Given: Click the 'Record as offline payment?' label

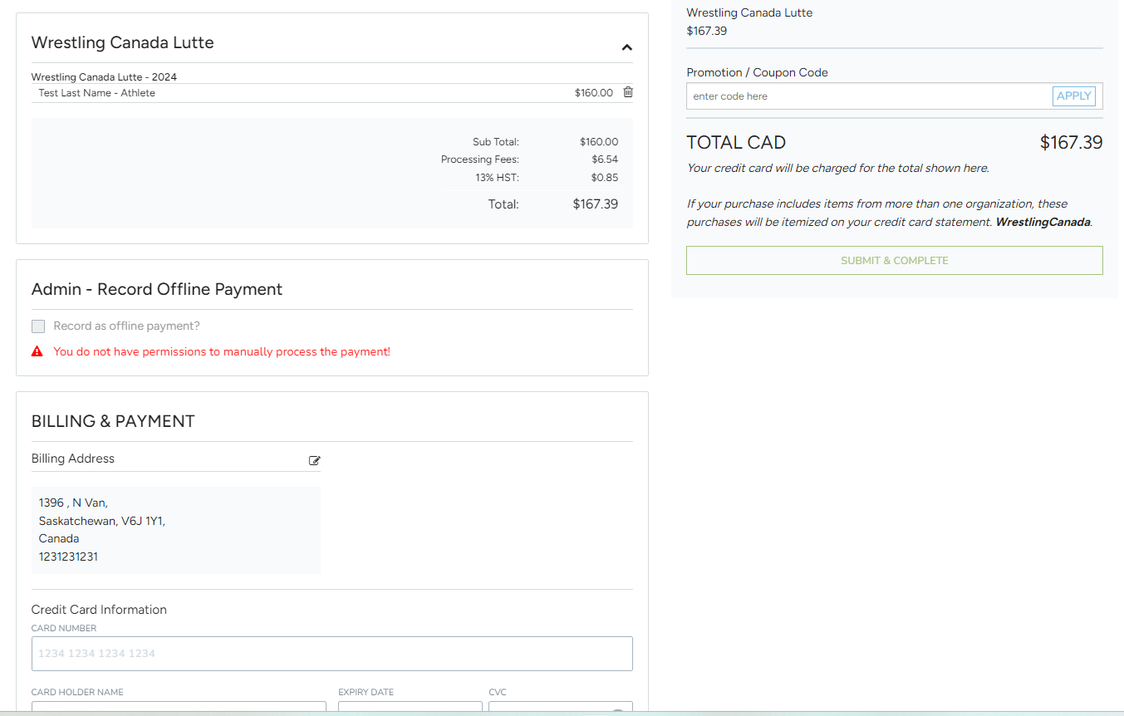Looking at the screenshot, I should click(x=126, y=326).
